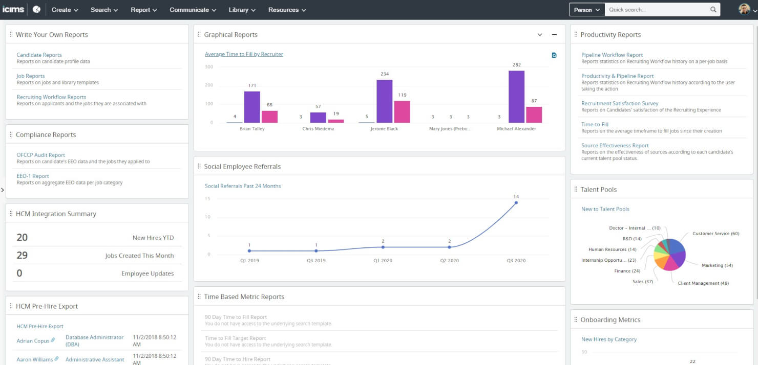758x365 pixels.
Task: Open the dashboard icon beside the icims logo
Action: (x=35, y=9)
